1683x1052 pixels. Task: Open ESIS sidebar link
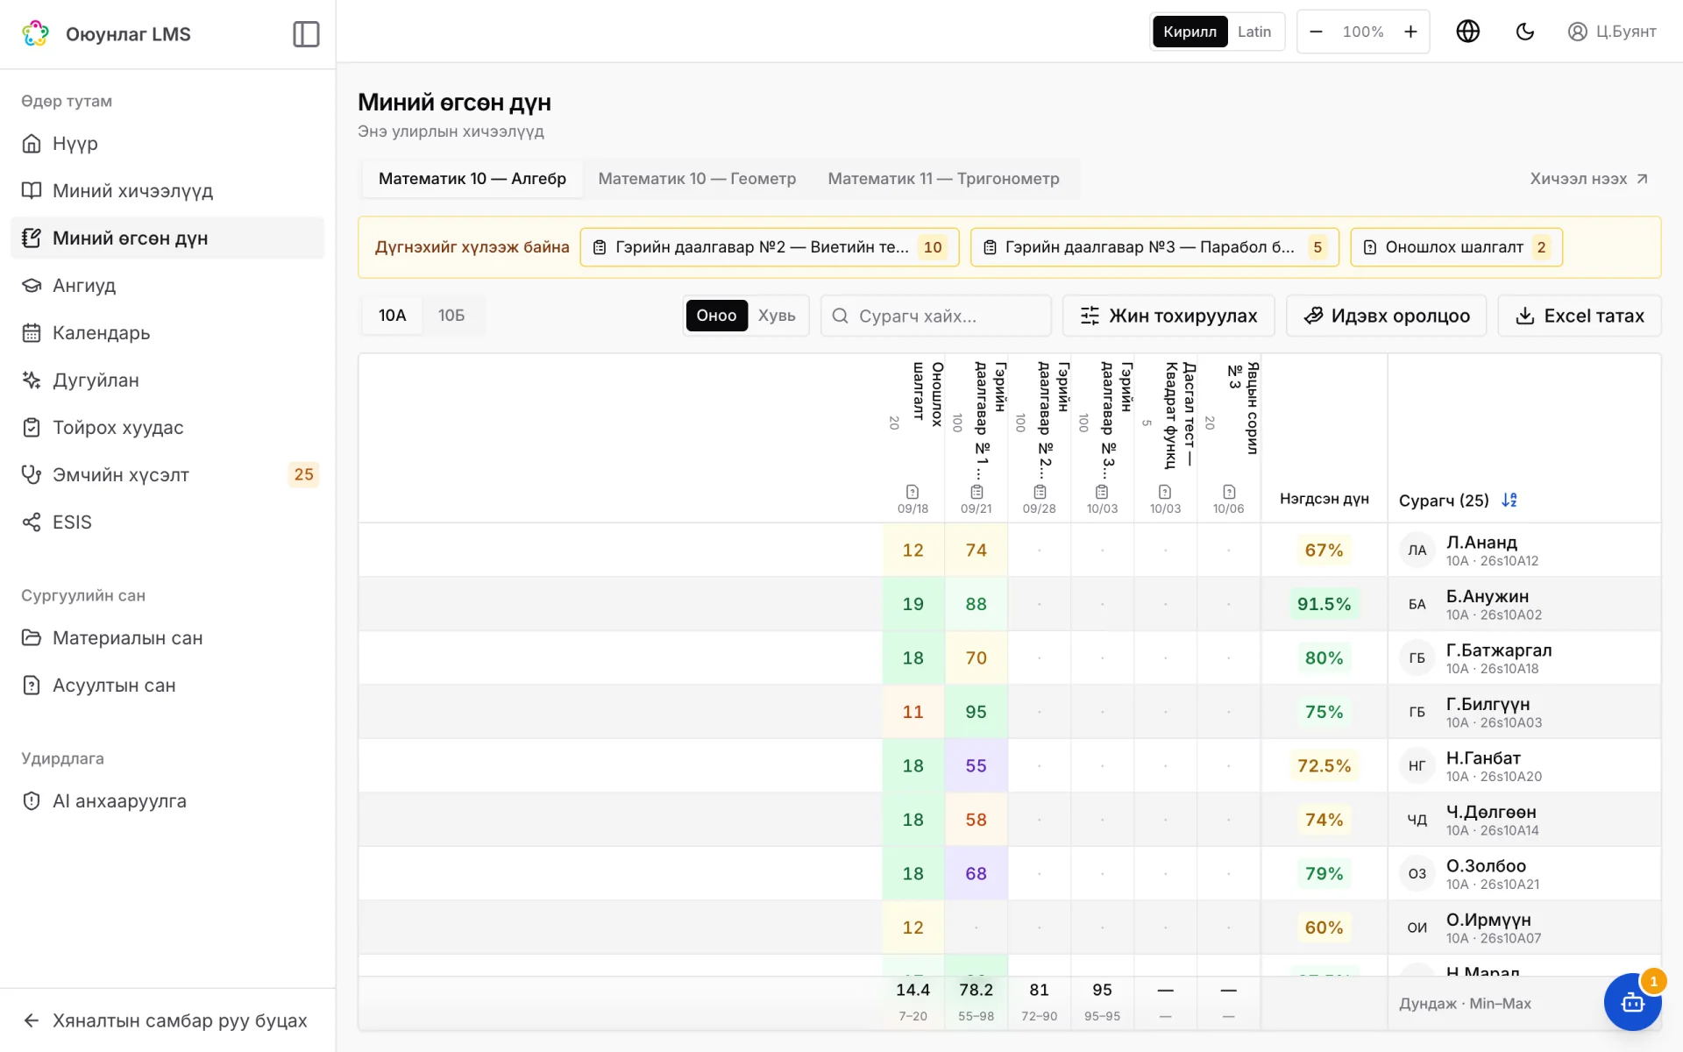coord(167,522)
